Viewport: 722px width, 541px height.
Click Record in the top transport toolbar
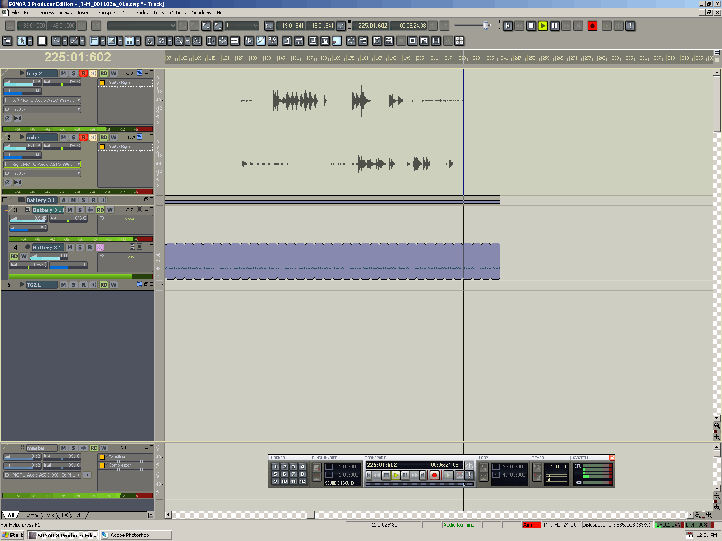[592, 26]
